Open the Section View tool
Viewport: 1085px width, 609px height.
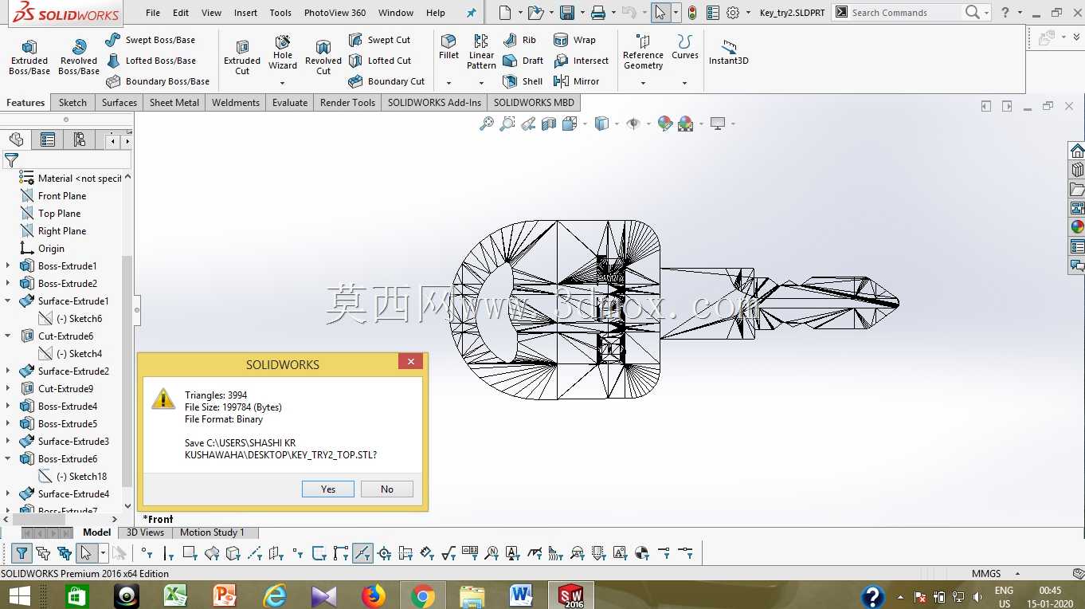click(549, 124)
